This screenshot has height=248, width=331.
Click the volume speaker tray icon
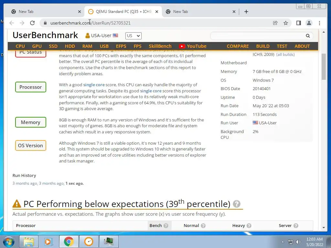pyautogui.click(x=298, y=242)
